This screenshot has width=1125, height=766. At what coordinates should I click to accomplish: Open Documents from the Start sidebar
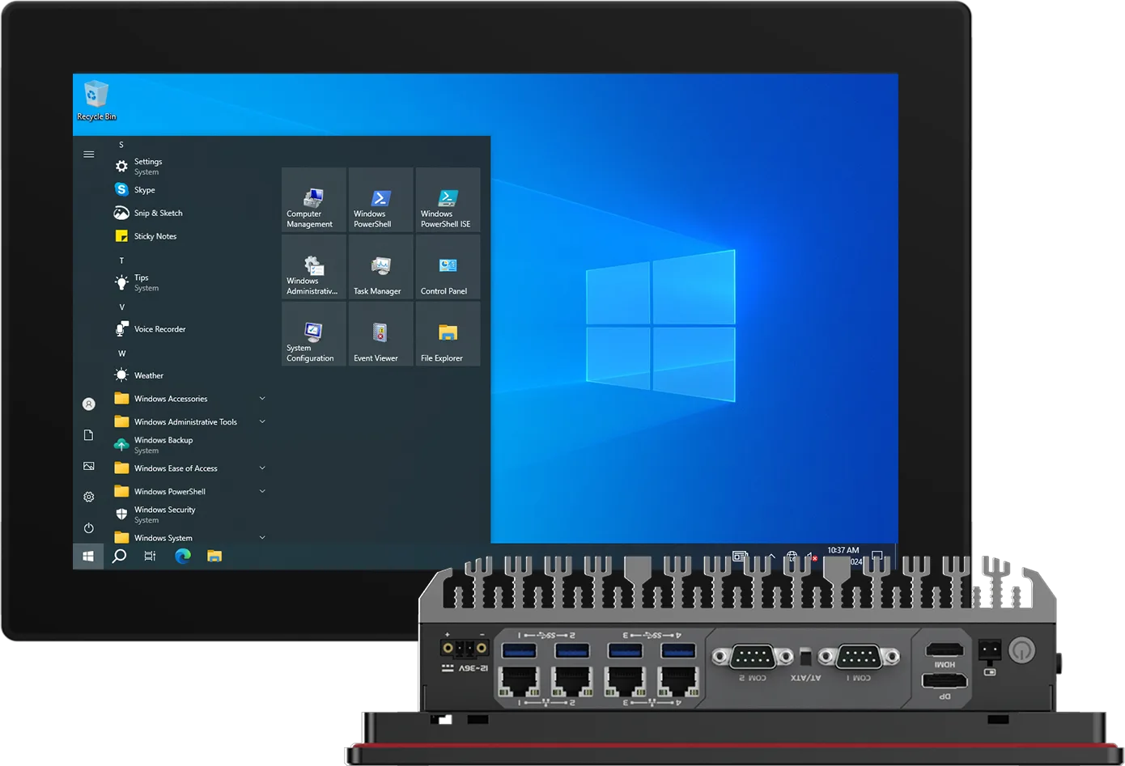89,435
